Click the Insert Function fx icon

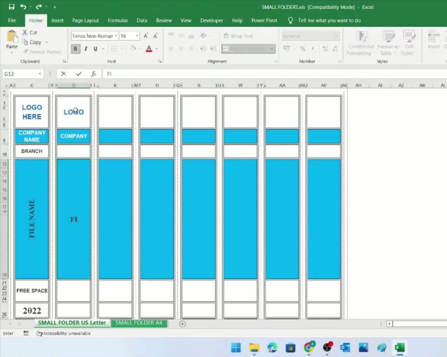(x=94, y=74)
